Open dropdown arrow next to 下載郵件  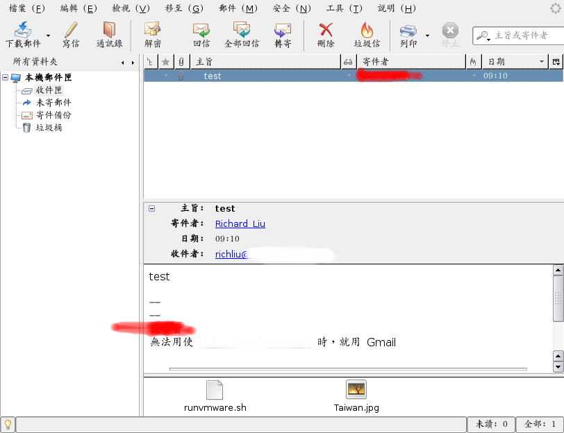[x=48, y=35]
